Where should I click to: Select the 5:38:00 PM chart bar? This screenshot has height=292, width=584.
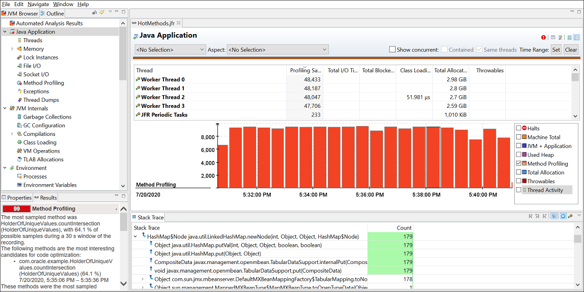[433, 157]
